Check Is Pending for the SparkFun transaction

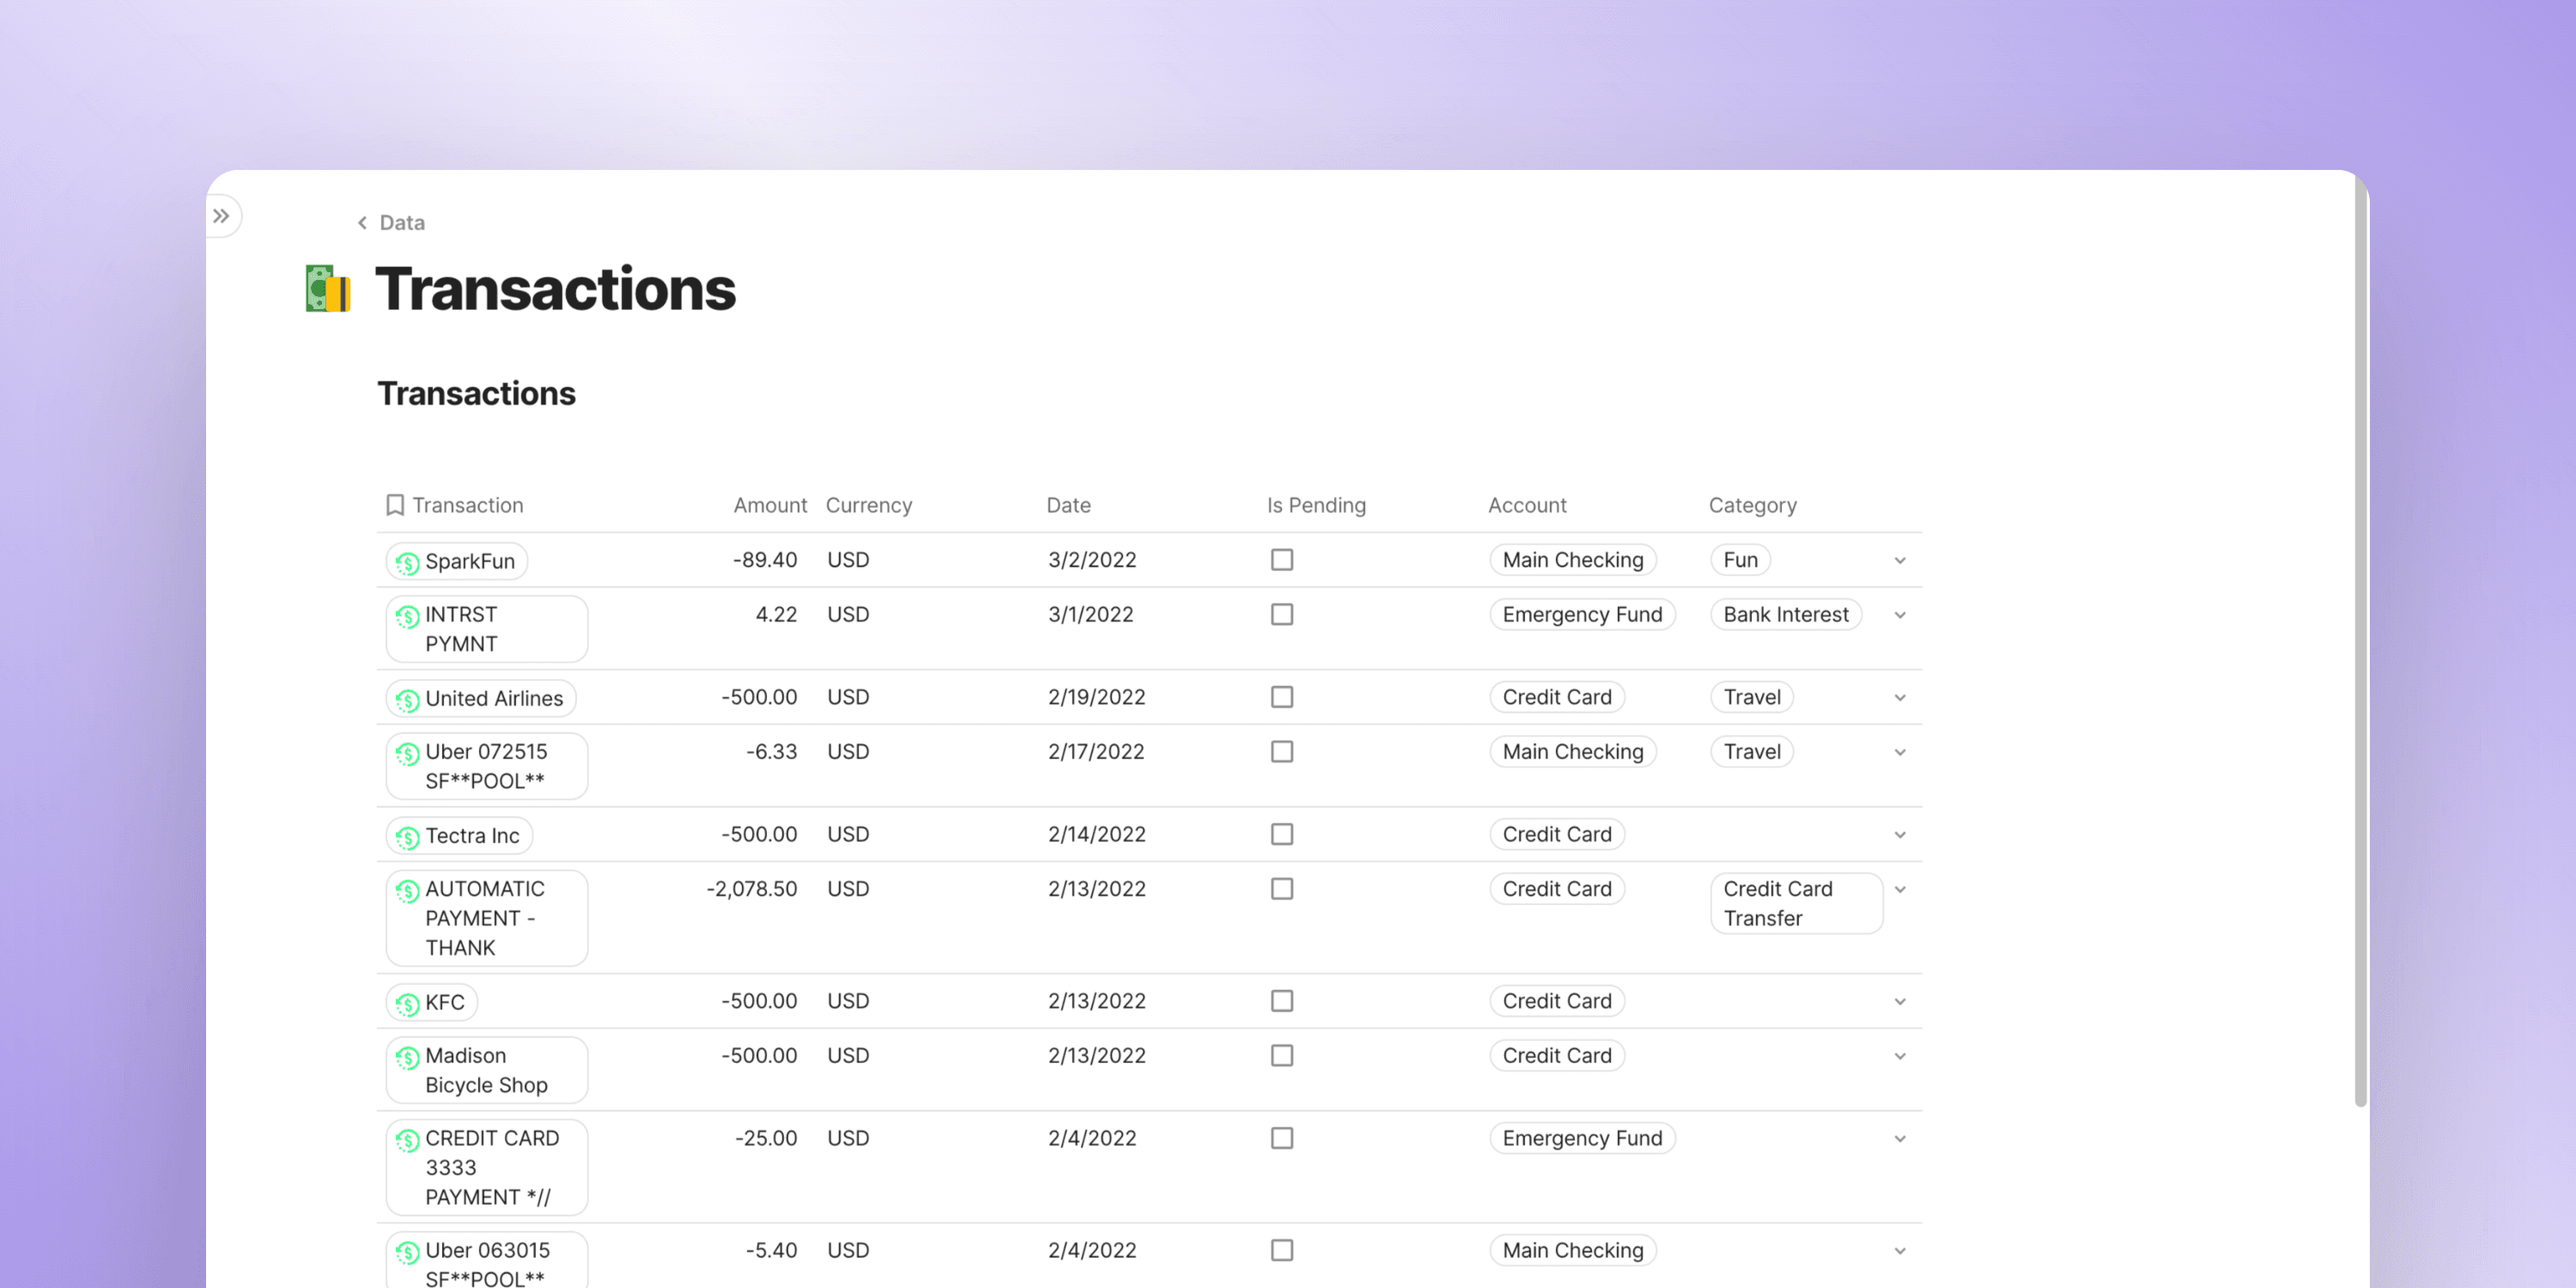(1281, 560)
